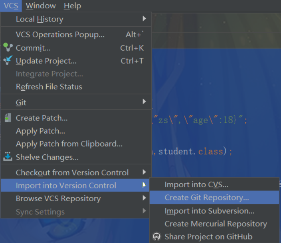The image size is (281, 243).
Task: Select Create Git Repository... option
Action: 214,197
